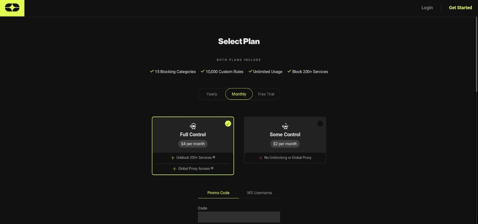Open the Promo Code tab
The height and width of the screenshot is (224, 478).
[219, 193]
